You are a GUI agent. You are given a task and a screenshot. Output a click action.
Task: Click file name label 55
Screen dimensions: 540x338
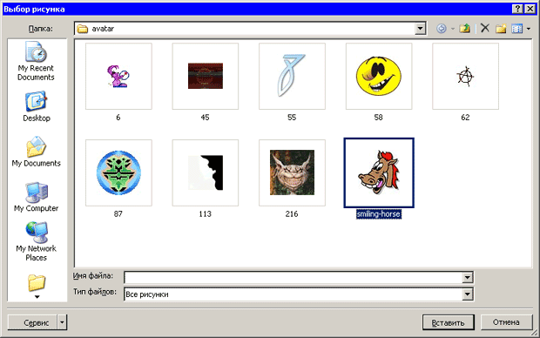[292, 118]
